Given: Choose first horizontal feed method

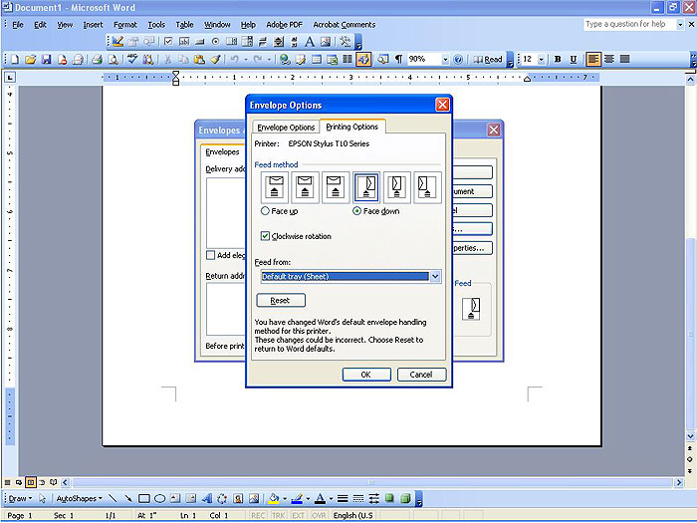Looking at the screenshot, I should pyautogui.click(x=275, y=187).
